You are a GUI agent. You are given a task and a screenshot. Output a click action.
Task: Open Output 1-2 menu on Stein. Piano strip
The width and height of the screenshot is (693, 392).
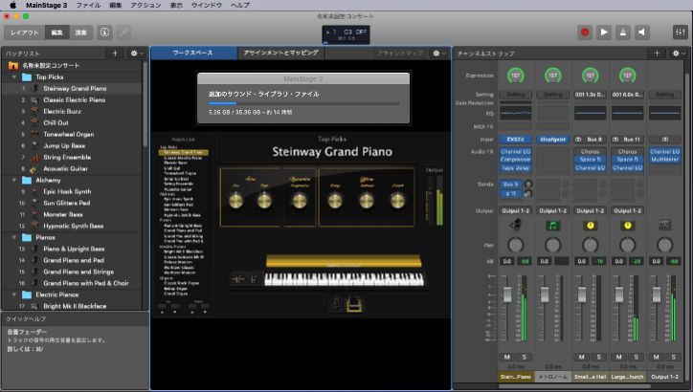515,210
